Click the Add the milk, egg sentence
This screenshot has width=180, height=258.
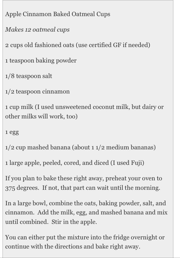(x=102, y=213)
